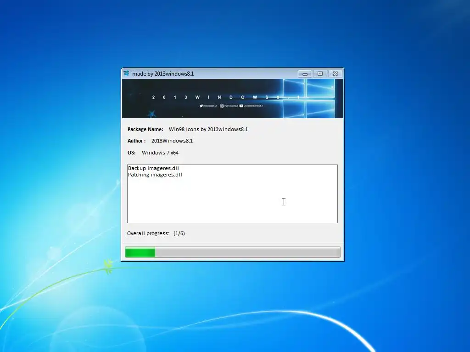Click the Author label
470x352 pixels.
pos(136,141)
